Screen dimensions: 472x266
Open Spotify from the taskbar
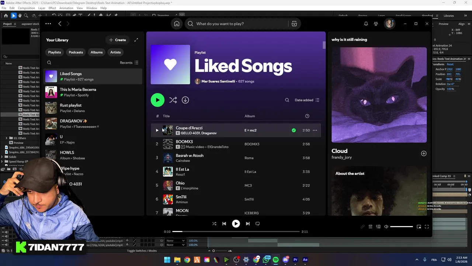(x=276, y=260)
